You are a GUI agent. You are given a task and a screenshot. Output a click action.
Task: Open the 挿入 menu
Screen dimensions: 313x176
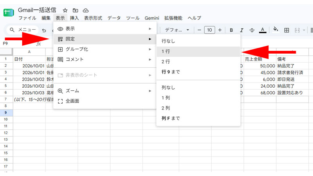pos(74,18)
